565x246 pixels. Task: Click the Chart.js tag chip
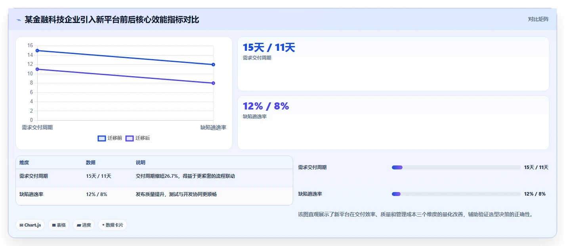[x=30, y=225]
